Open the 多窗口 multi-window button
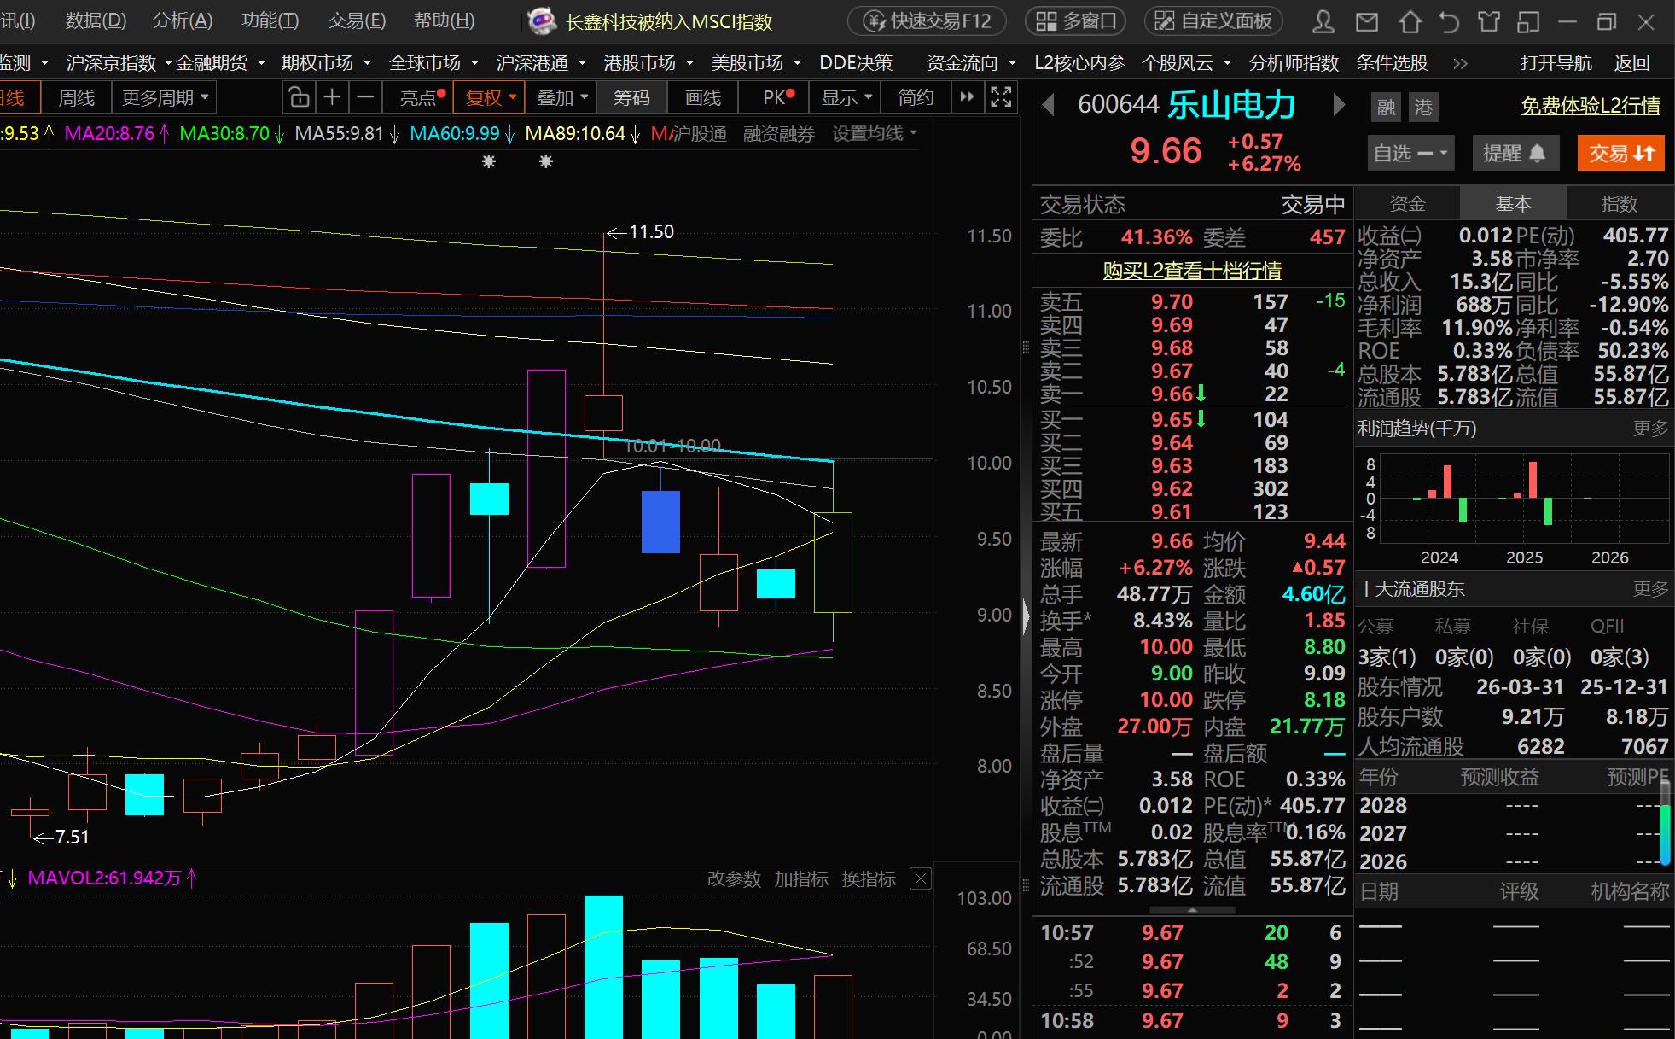The width and height of the screenshot is (1675, 1039). [x=1075, y=21]
